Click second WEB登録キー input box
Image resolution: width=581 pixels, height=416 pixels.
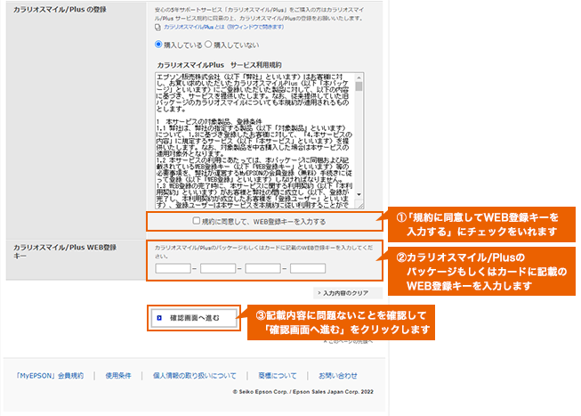pos(218,268)
